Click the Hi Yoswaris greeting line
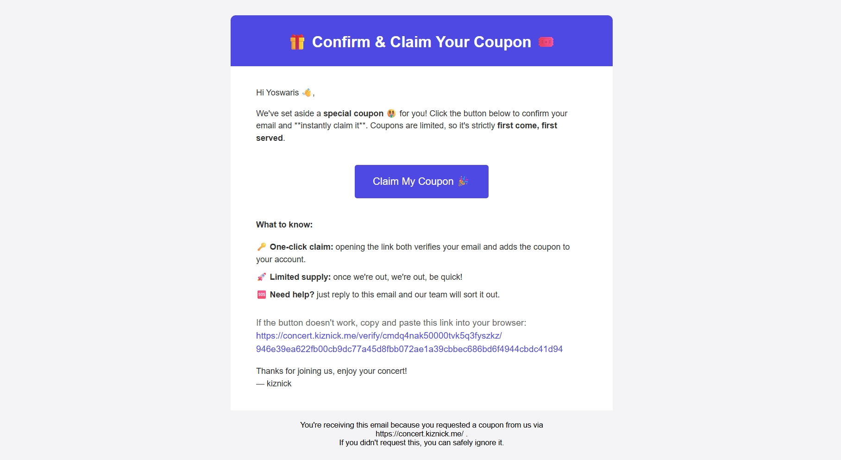 pos(278,92)
